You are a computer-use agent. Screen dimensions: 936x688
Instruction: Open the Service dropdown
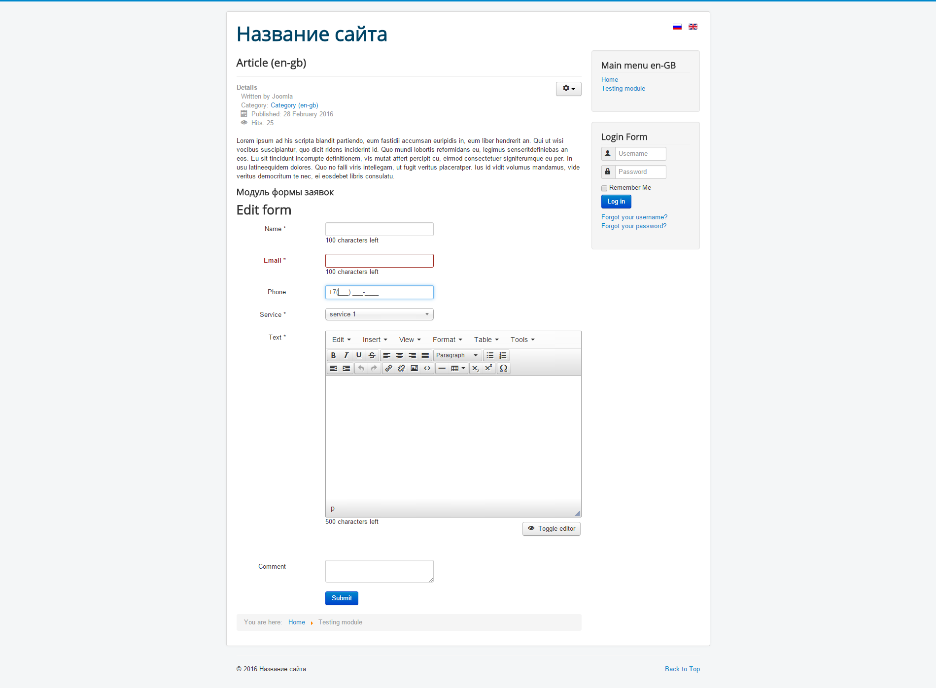coord(379,314)
